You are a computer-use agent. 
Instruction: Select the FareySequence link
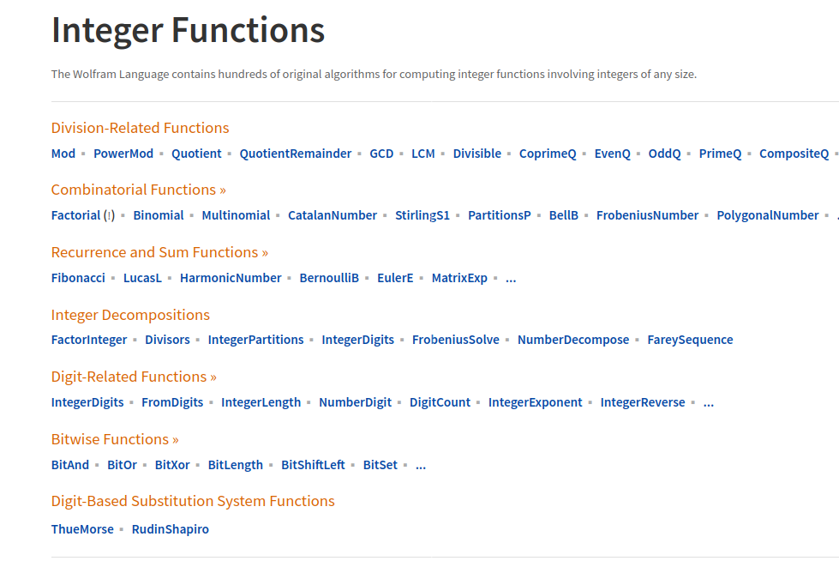click(x=690, y=340)
